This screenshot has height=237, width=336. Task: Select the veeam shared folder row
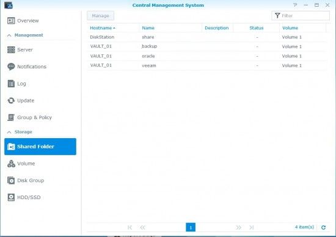tap(206, 65)
